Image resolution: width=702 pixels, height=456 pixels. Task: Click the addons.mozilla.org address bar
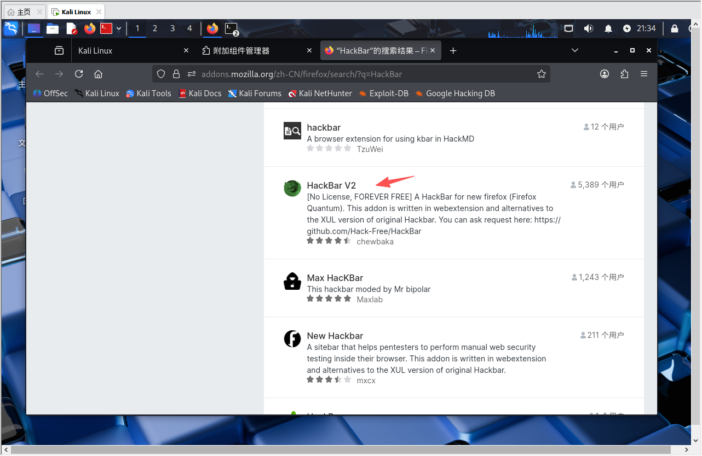(351, 74)
